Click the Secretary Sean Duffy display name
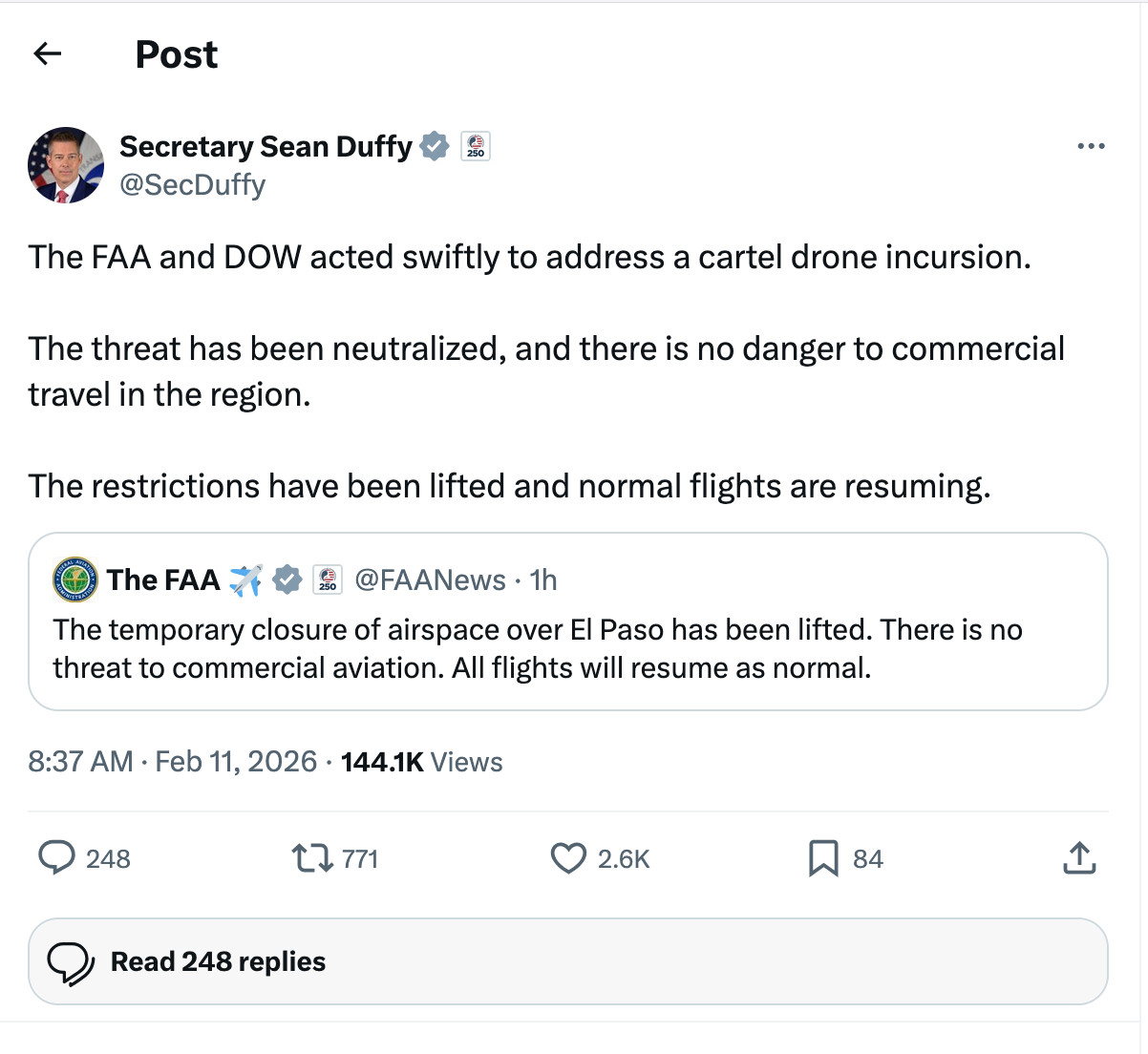Image resolution: width=1148 pixels, height=1054 pixels. (266, 147)
